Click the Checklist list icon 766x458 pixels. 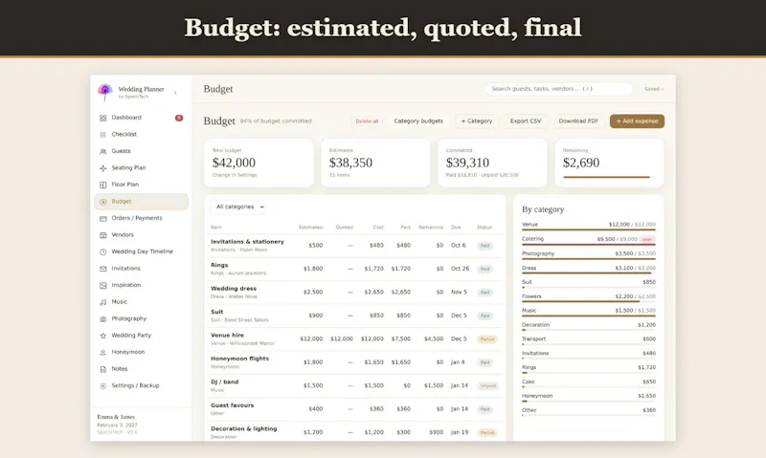tap(103, 135)
